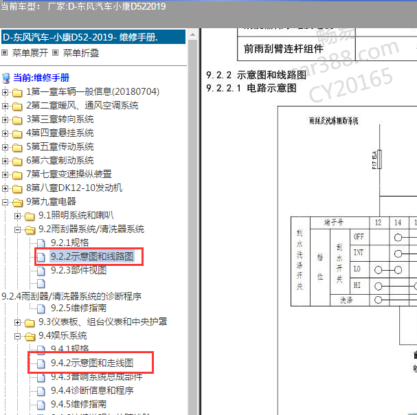This screenshot has height=415, width=417.
Task: Click folder icon of 9.3仪表板
Action: tap(30, 323)
